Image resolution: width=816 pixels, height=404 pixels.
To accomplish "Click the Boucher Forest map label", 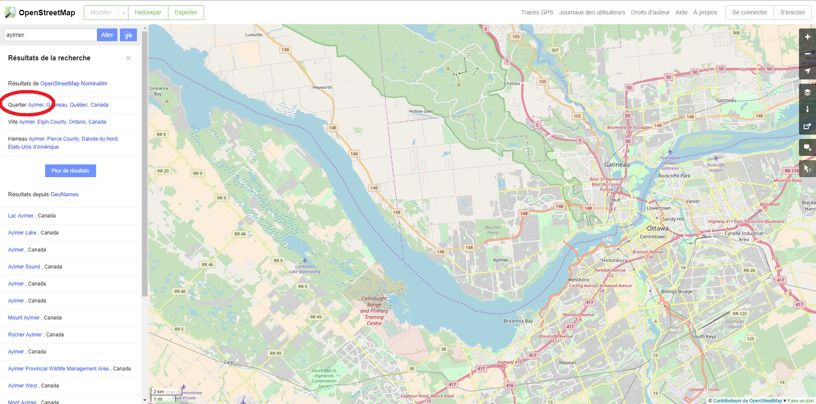I will [493, 230].
